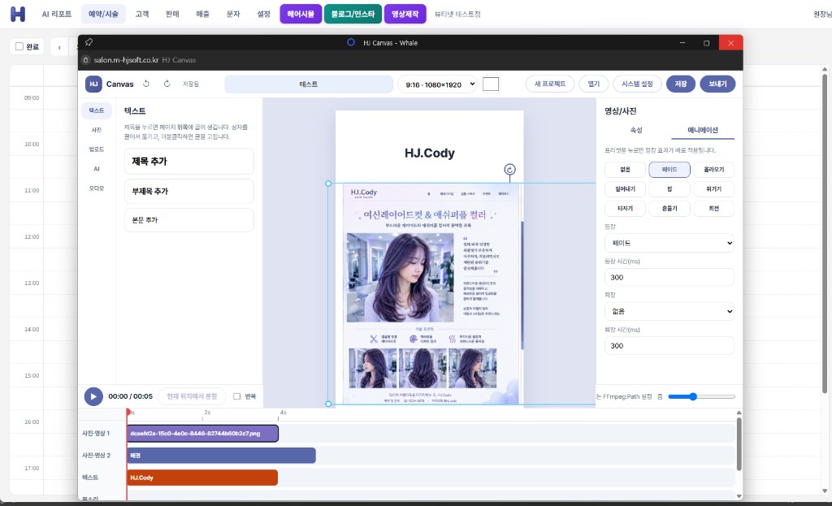Apply the 흔들기 animation preset

[x=669, y=209]
